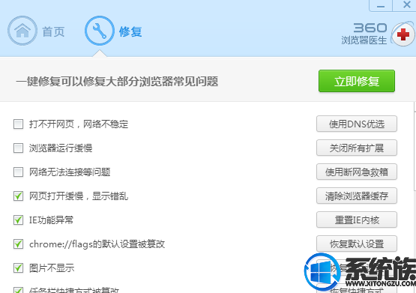Switch to the 首页 tab
This screenshot has height=293, width=416.
[x=53, y=31]
